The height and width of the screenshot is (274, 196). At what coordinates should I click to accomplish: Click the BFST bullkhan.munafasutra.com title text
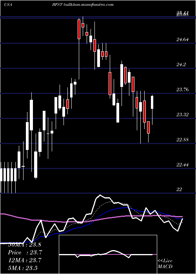point(83,5)
